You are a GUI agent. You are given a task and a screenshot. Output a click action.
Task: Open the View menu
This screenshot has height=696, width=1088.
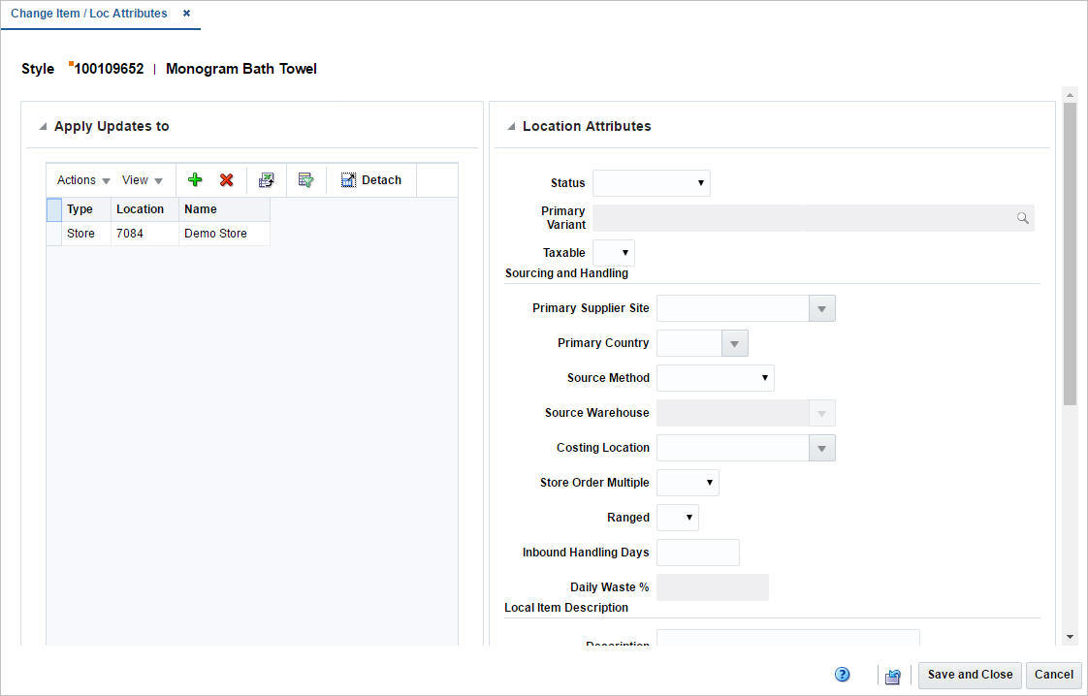[139, 179]
